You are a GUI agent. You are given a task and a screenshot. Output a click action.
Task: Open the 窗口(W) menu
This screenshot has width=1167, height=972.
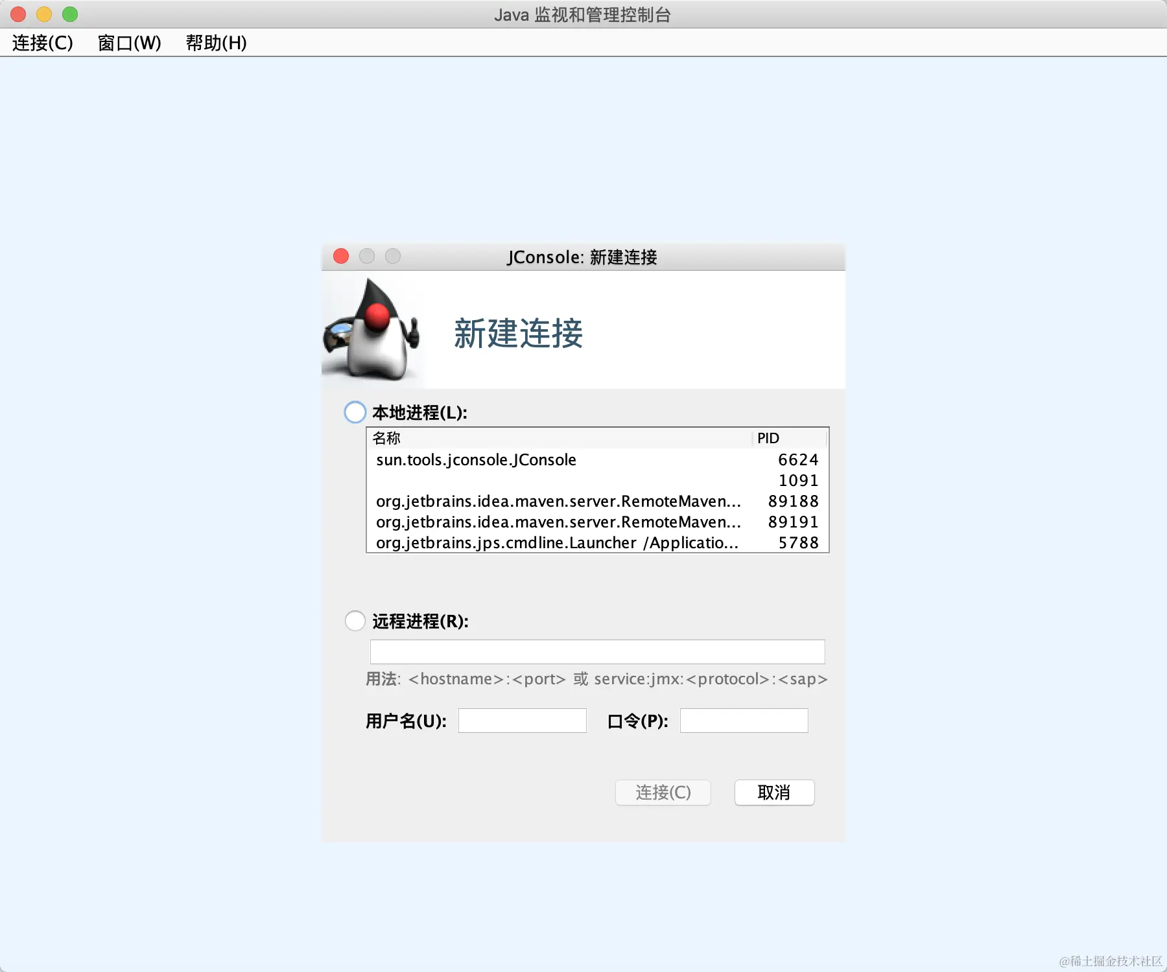pos(129,43)
